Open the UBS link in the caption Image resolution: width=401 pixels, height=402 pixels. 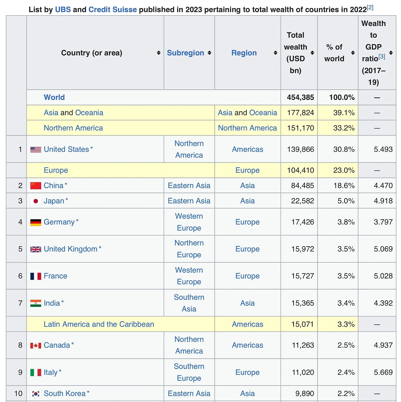pos(63,9)
